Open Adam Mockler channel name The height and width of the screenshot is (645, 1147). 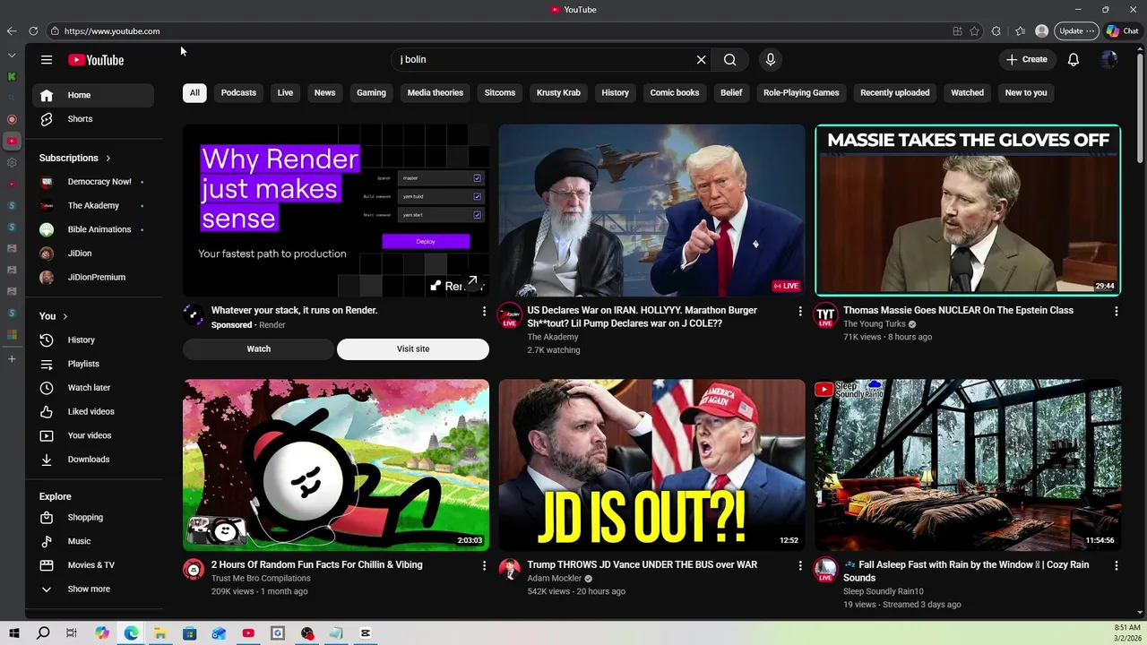click(555, 579)
